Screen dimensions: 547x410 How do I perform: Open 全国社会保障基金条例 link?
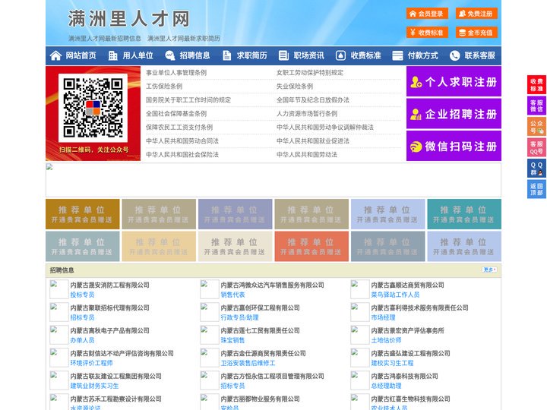pos(176,113)
